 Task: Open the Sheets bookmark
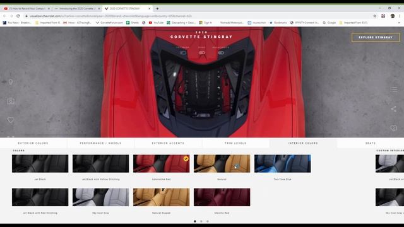(133, 23)
